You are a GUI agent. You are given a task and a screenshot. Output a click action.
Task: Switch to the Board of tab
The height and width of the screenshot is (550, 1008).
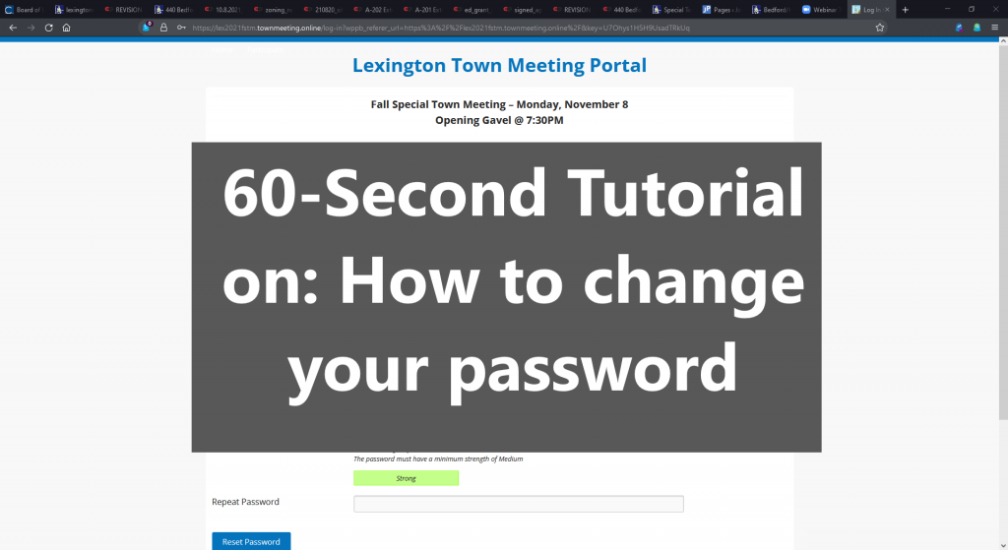tap(25, 10)
